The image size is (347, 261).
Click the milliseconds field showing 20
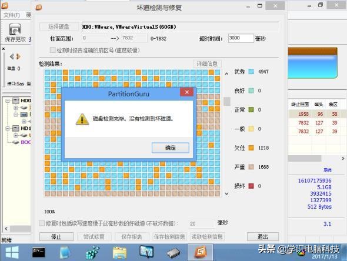pyautogui.click(x=202, y=224)
